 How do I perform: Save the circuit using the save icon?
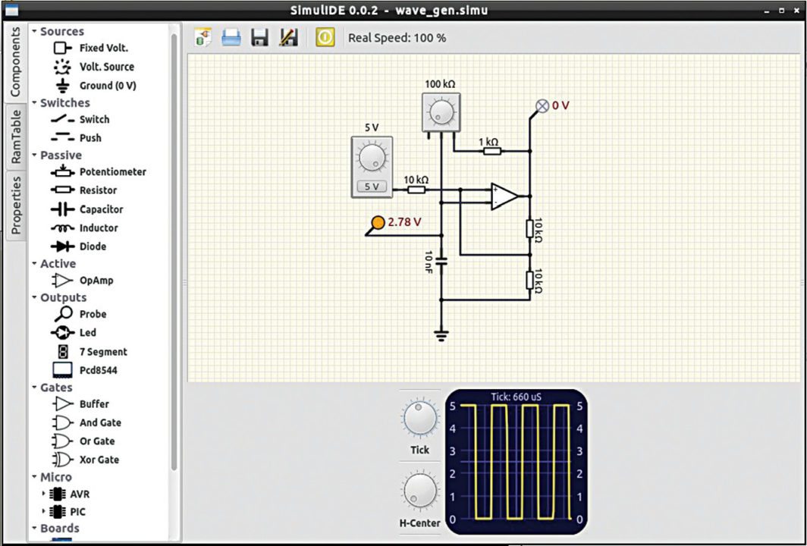(x=259, y=36)
